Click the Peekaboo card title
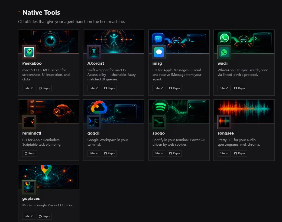 [32, 63]
